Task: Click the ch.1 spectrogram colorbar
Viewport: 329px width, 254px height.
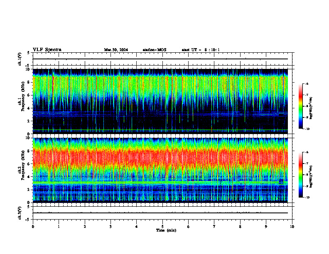Action: [301, 106]
